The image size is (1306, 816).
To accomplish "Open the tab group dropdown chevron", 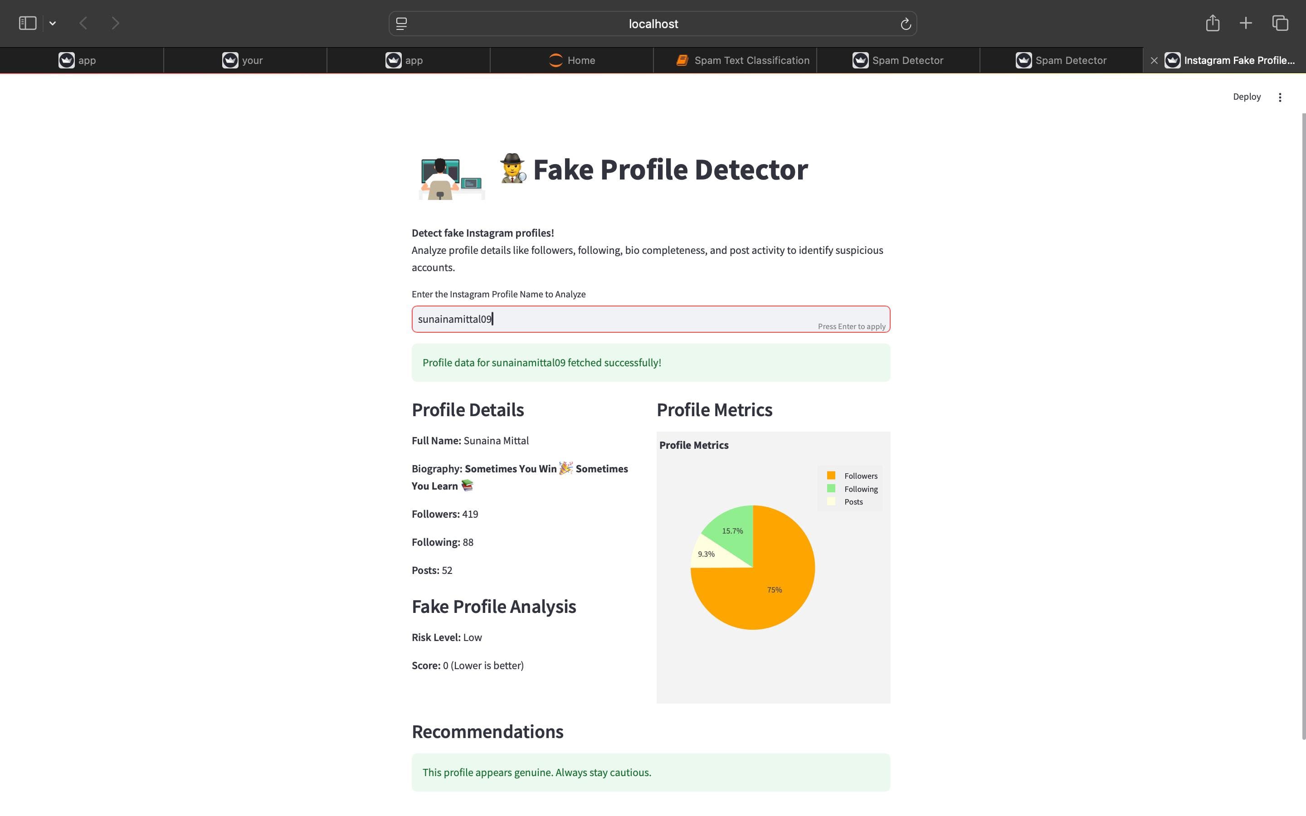I will coord(52,23).
